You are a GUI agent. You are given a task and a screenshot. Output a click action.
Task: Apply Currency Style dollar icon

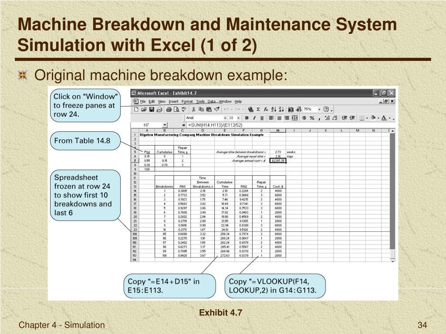click(x=304, y=118)
